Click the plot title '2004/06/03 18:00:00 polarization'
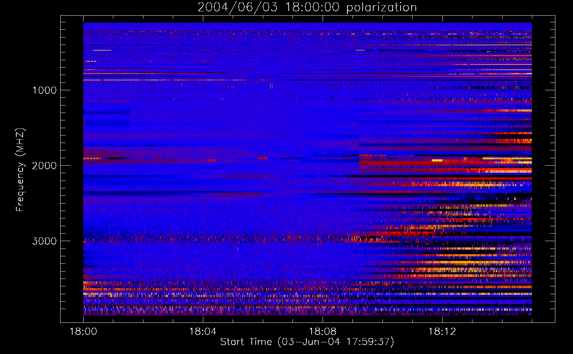573x354 pixels. click(307, 7)
